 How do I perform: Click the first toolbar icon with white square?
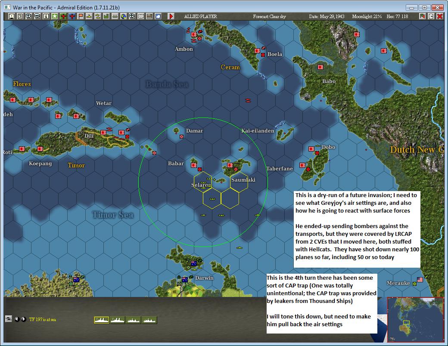tap(12, 16)
